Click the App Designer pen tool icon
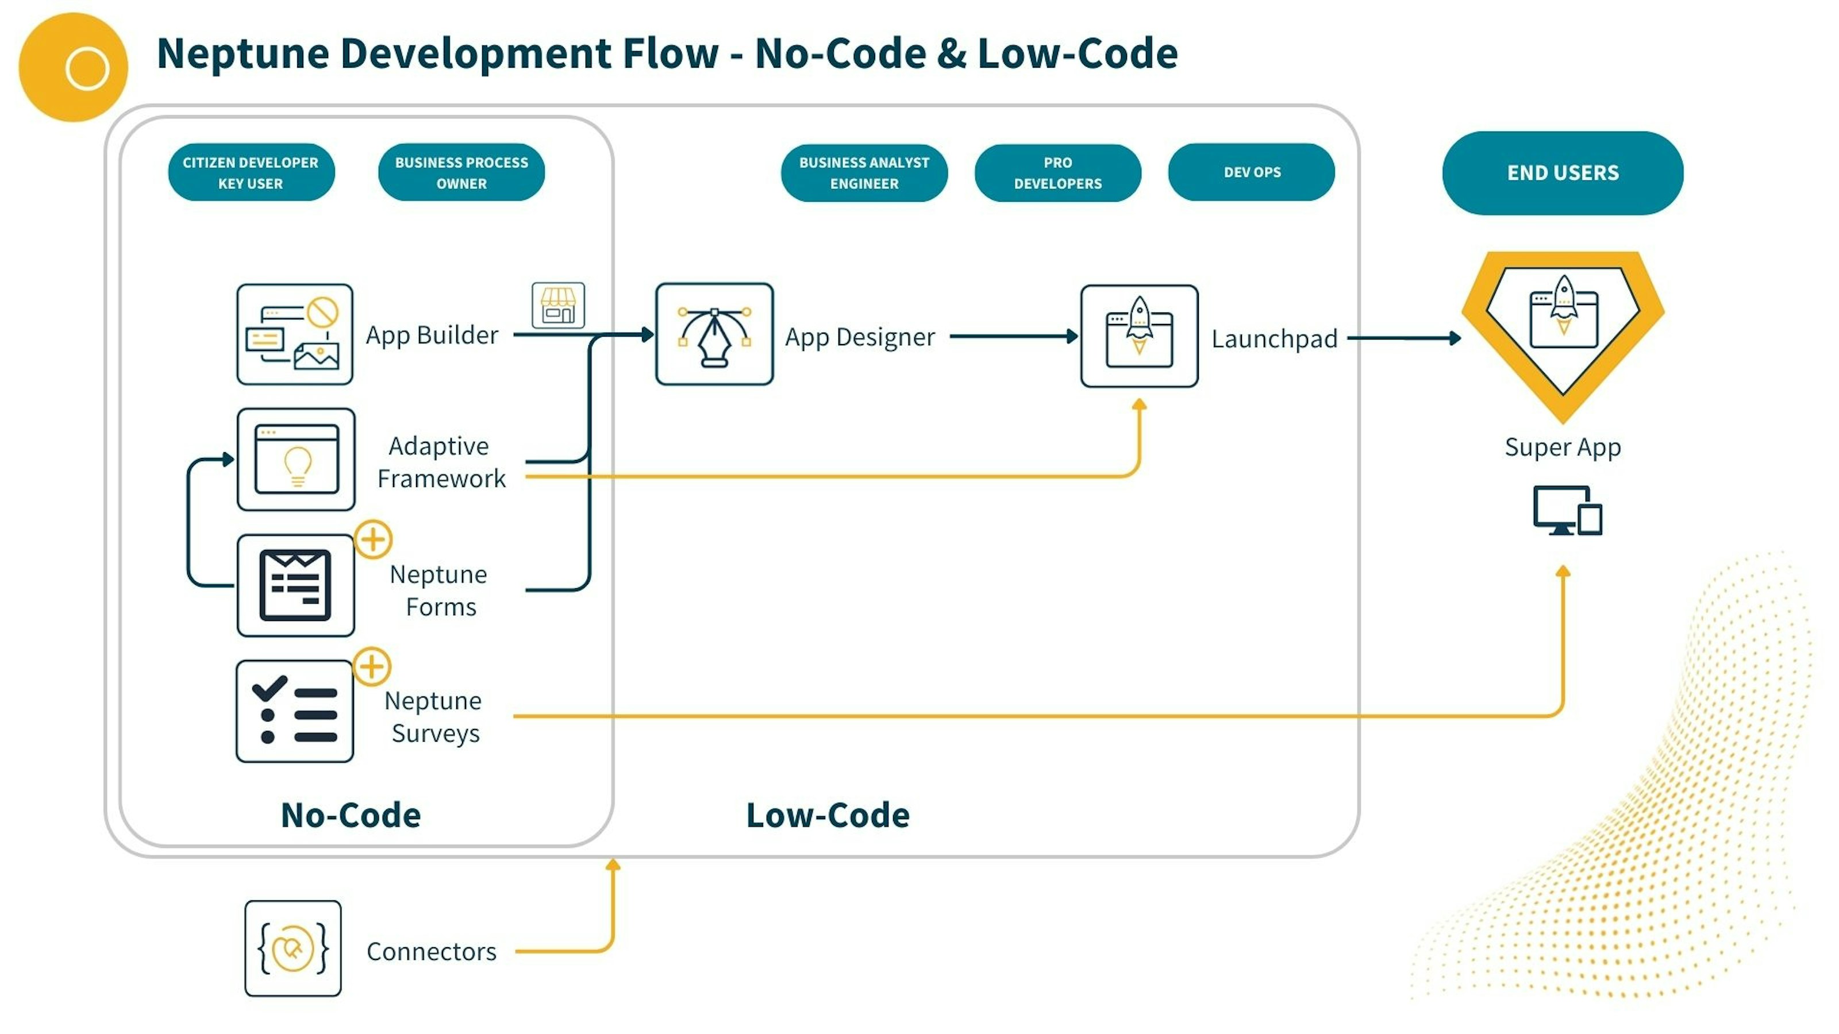The image size is (1839, 1034). click(x=714, y=335)
